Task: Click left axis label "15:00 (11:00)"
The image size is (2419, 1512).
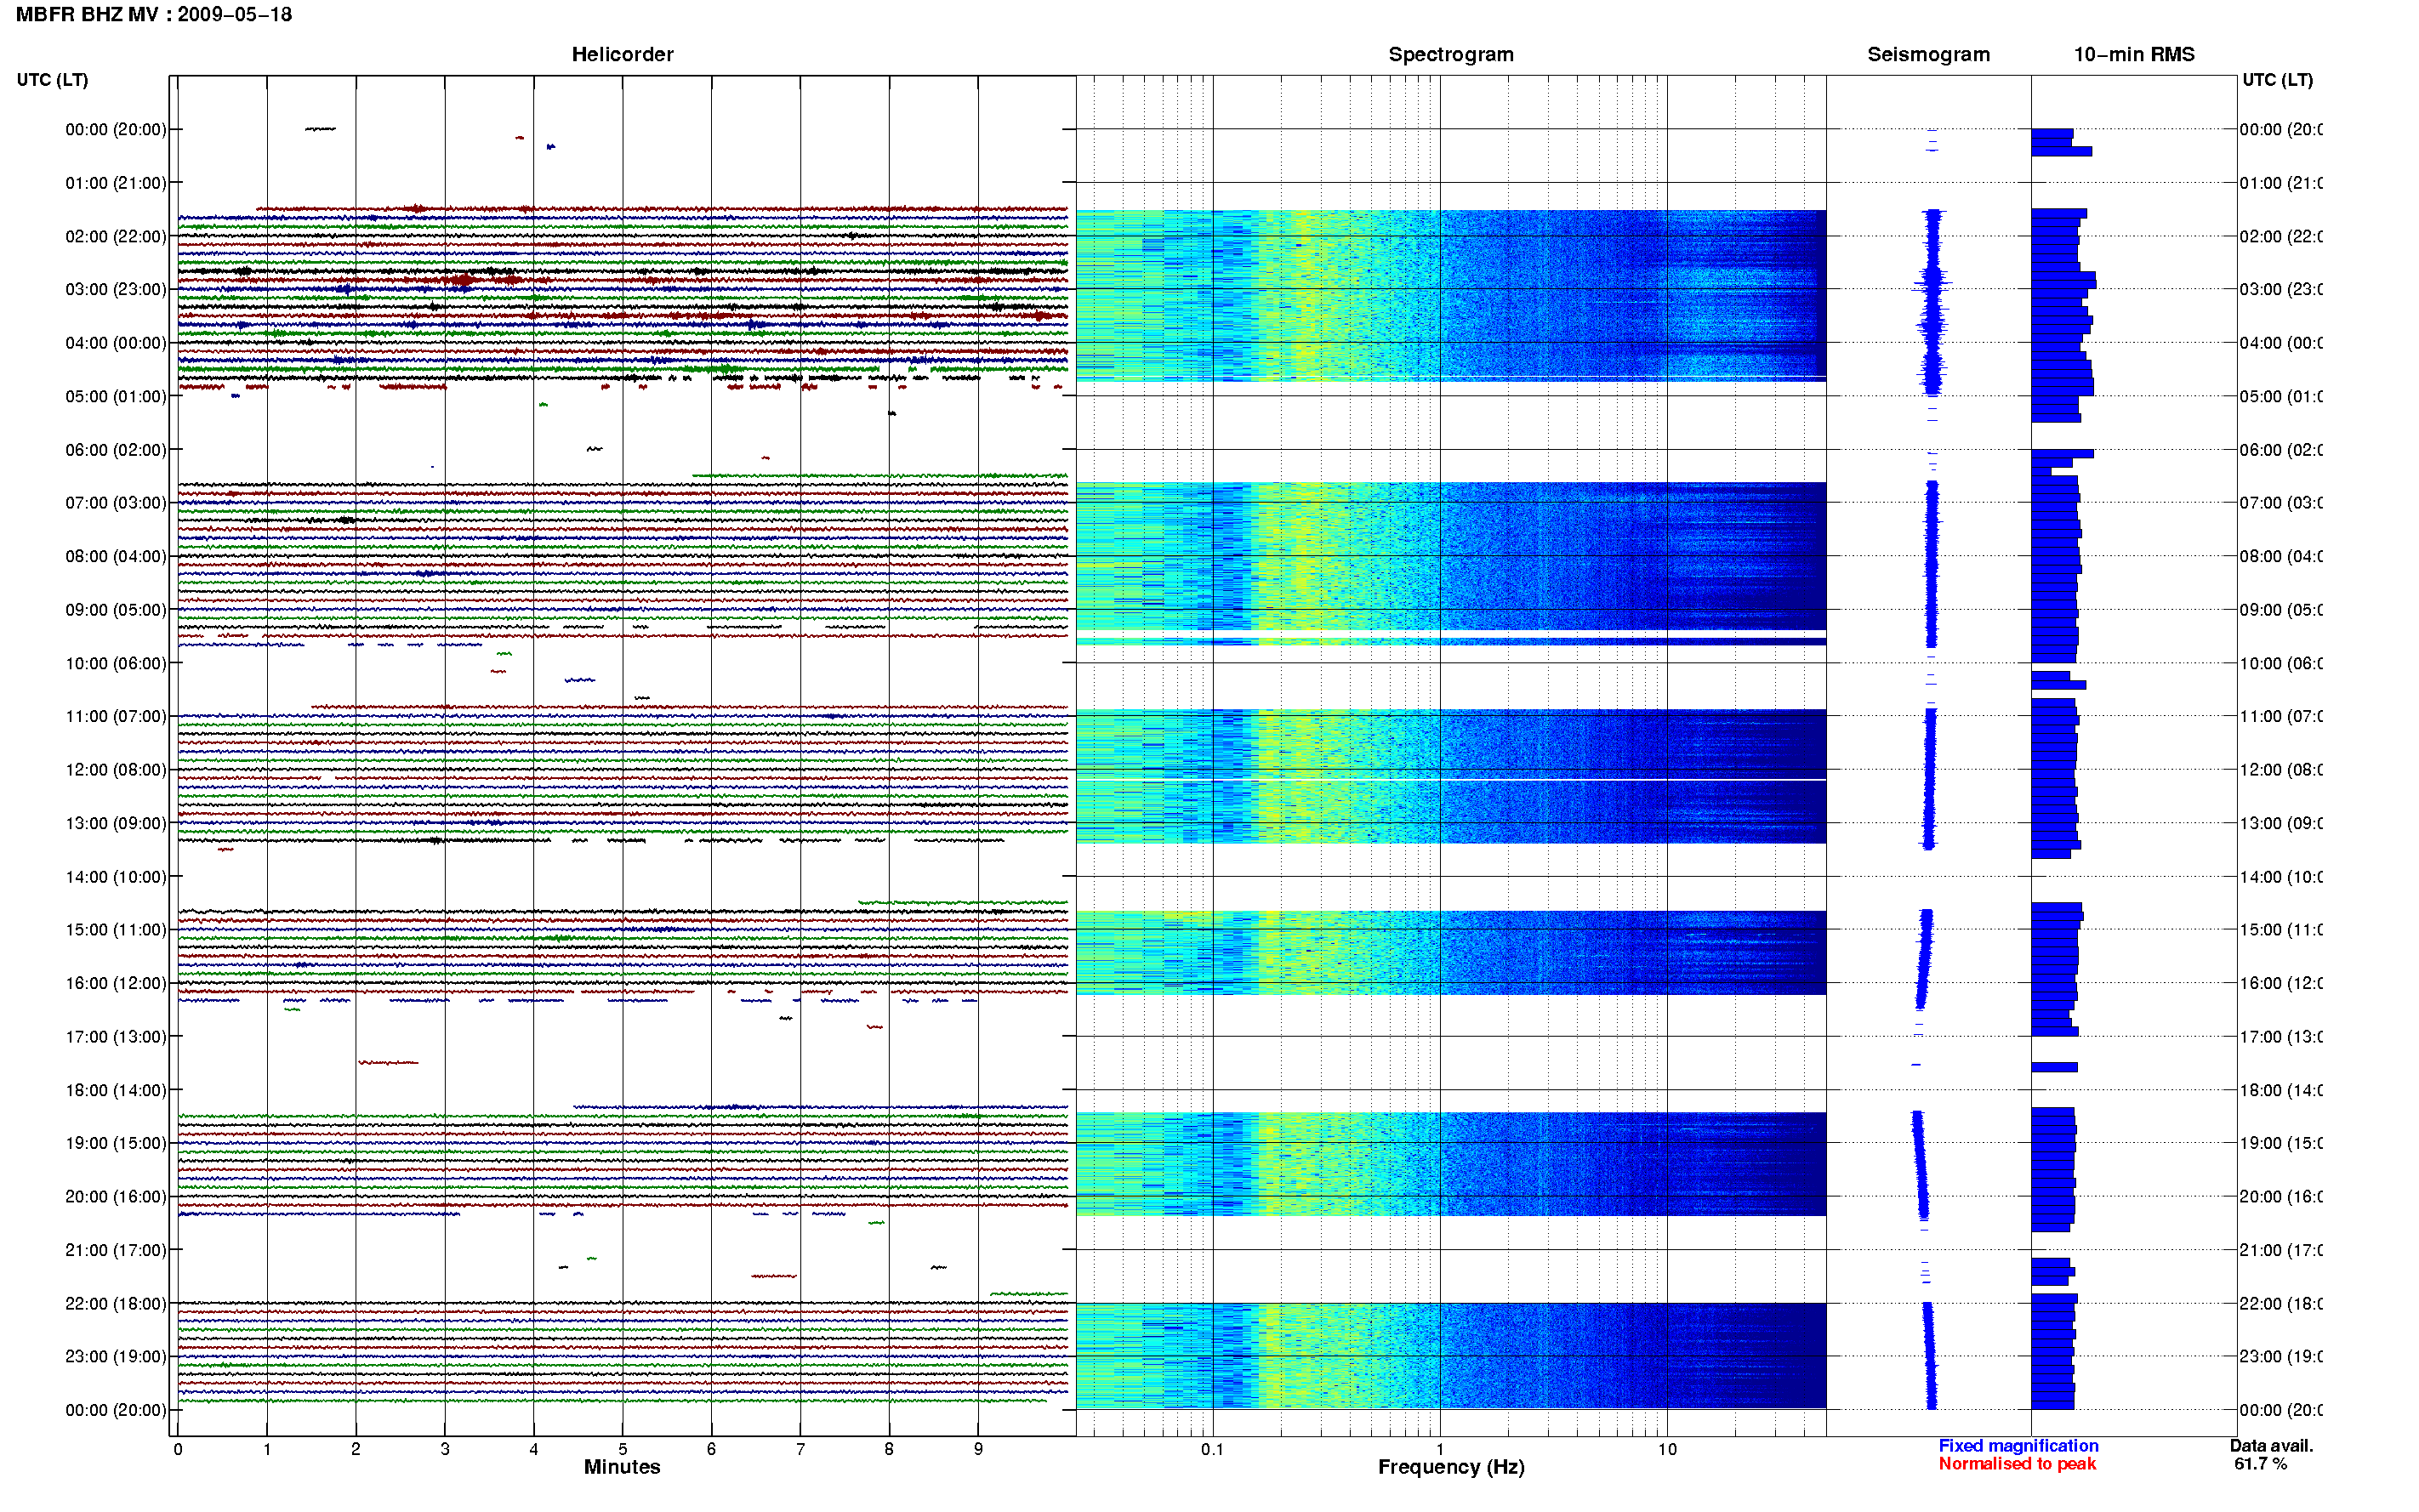Action: [x=116, y=930]
